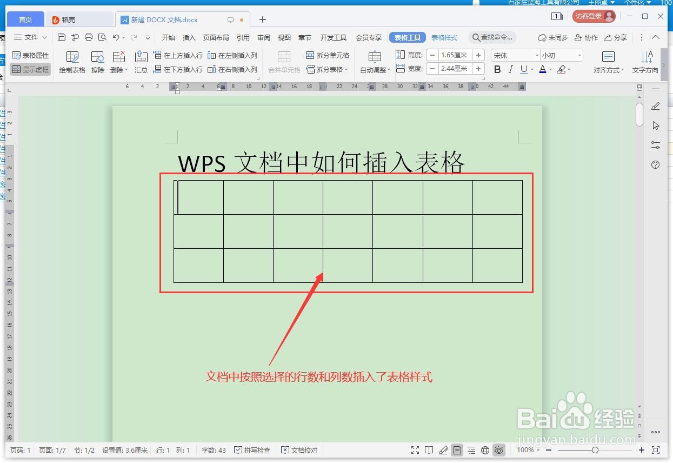
Task: Increase row height with 高度 plus button
Action: pos(478,55)
